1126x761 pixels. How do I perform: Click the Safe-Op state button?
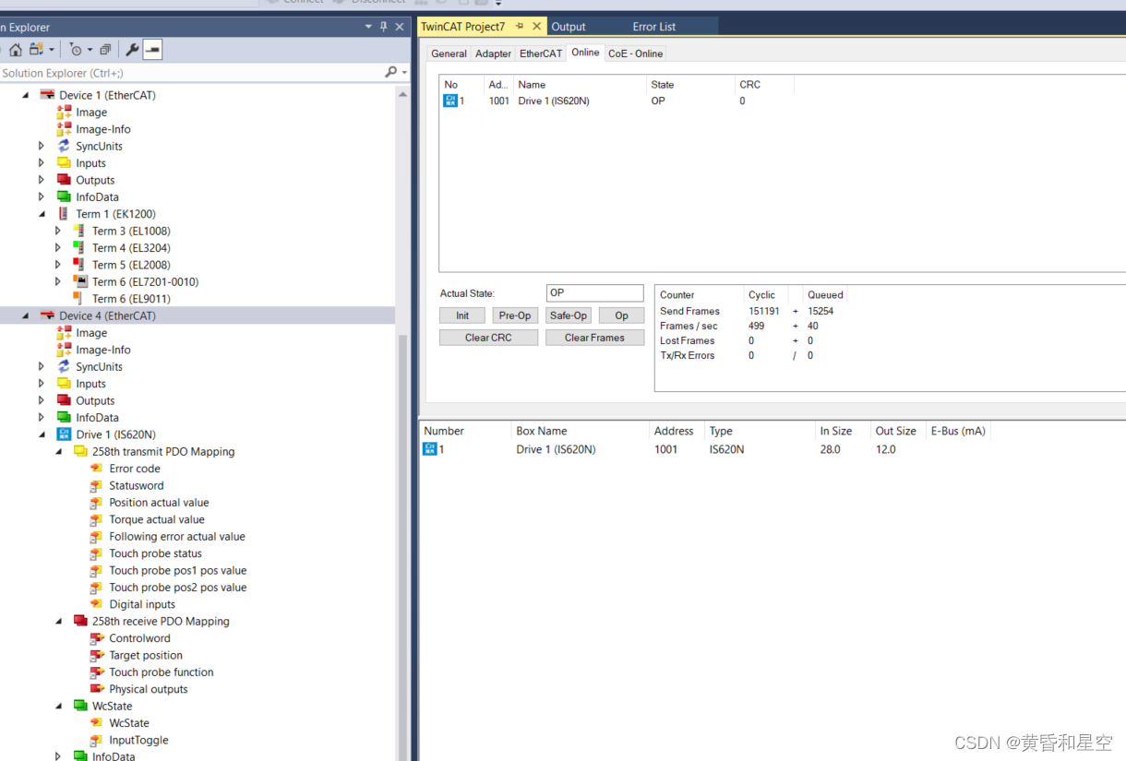click(568, 315)
